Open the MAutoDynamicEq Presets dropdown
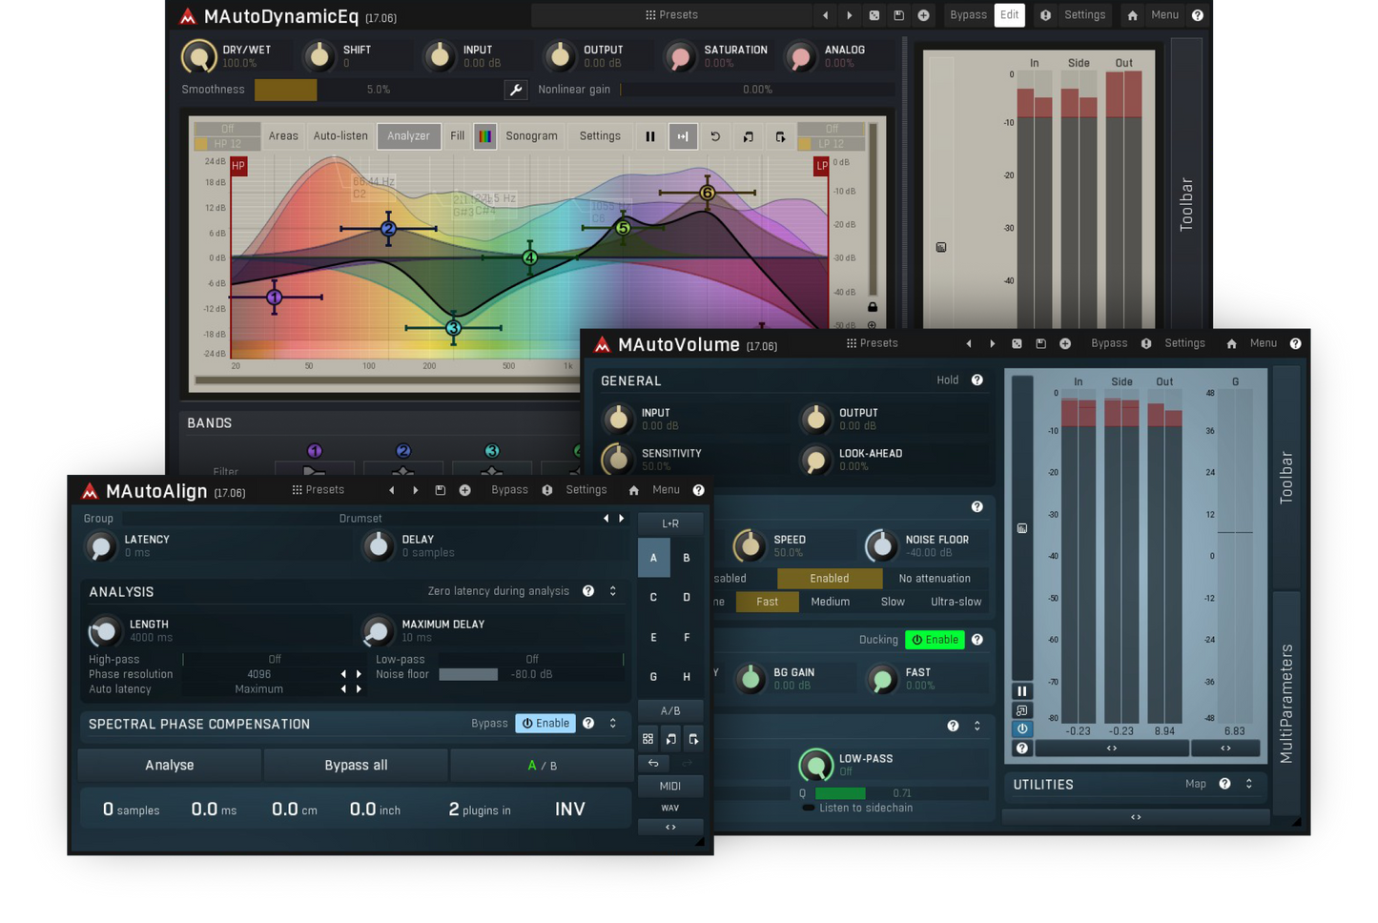The width and height of the screenshot is (1378, 923). [x=671, y=15]
